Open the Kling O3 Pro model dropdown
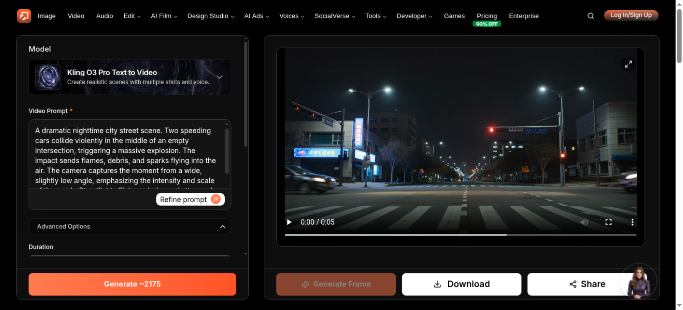Viewport: 683px width, 310px height. point(130,77)
